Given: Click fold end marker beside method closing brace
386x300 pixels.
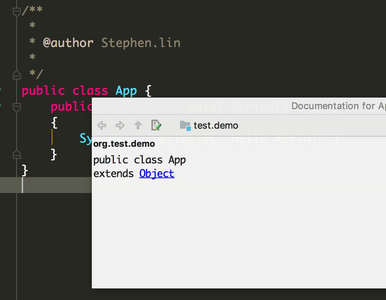Looking at the screenshot, I should (17, 154).
